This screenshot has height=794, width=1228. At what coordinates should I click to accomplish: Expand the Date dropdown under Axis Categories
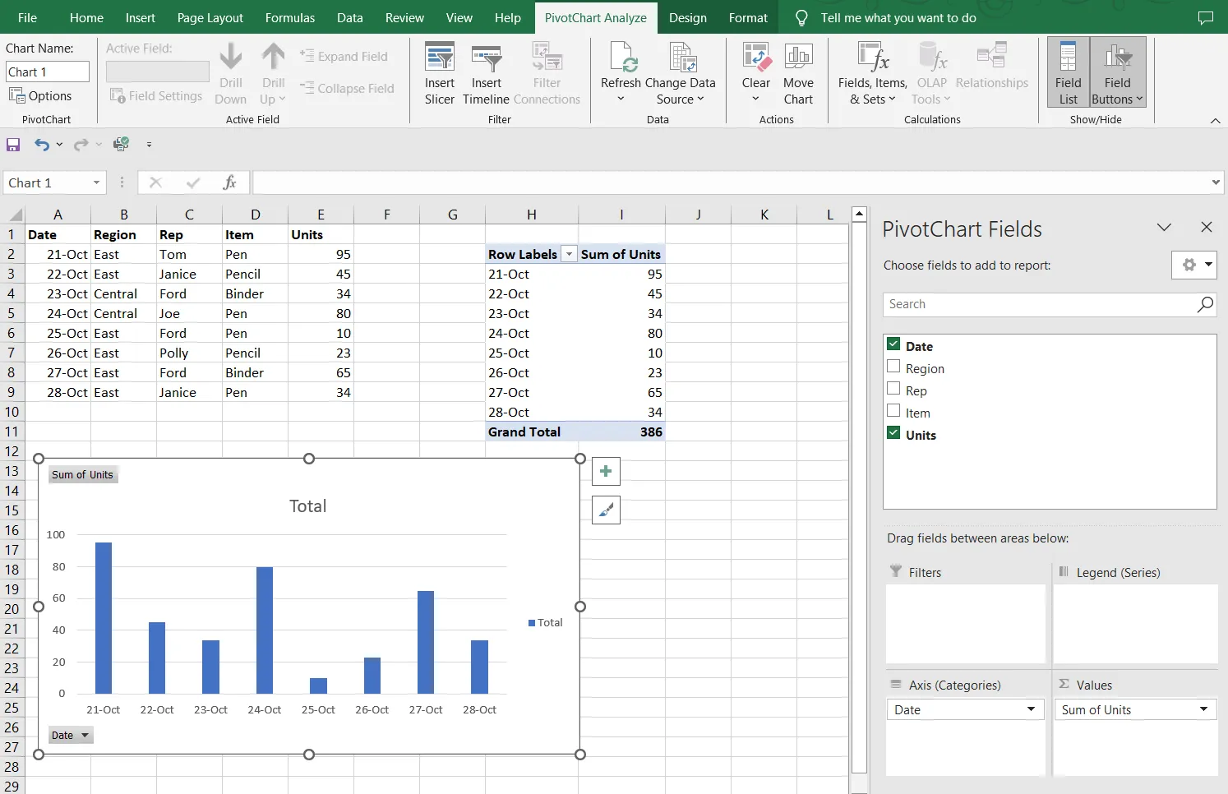tap(1032, 709)
